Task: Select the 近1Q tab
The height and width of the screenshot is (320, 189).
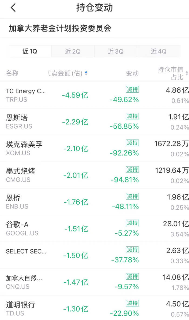Action: tap(30, 51)
